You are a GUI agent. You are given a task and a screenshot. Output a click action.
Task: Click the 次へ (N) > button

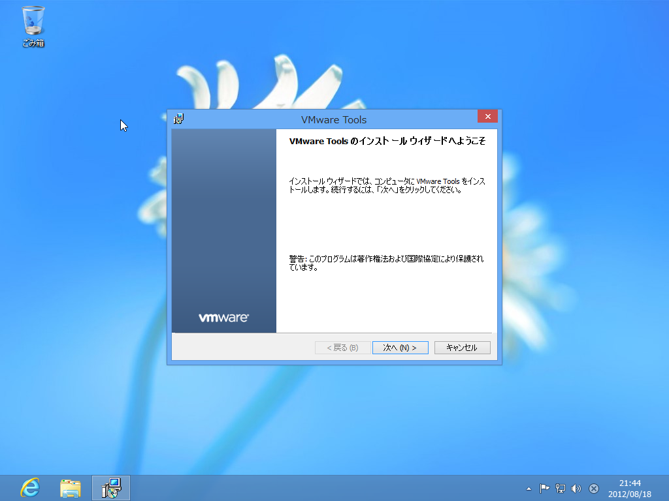pos(400,348)
